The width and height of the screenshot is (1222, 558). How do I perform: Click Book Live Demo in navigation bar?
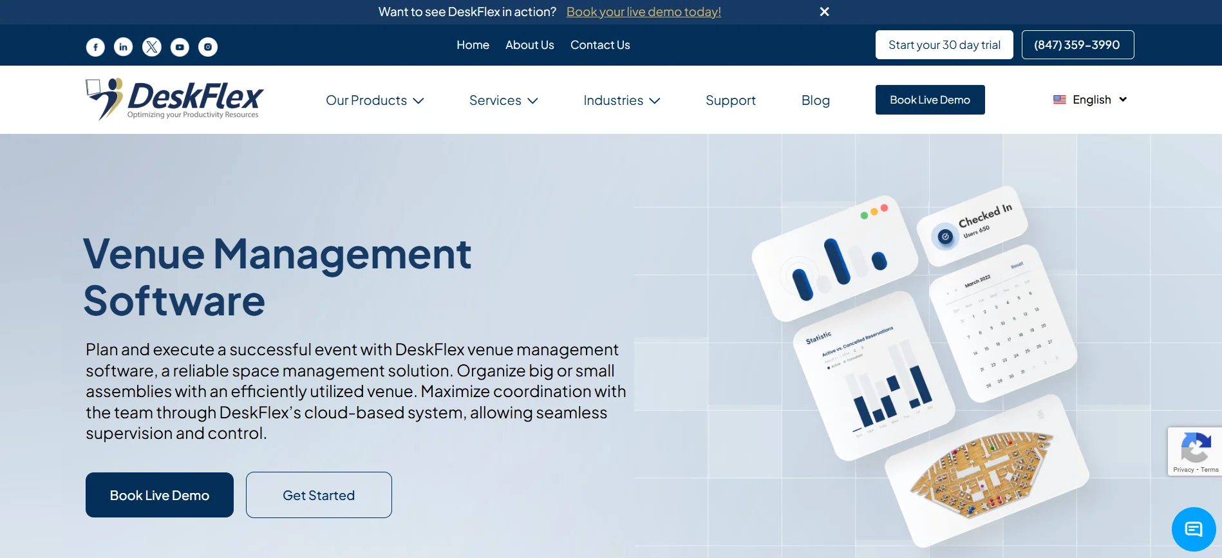(x=930, y=100)
